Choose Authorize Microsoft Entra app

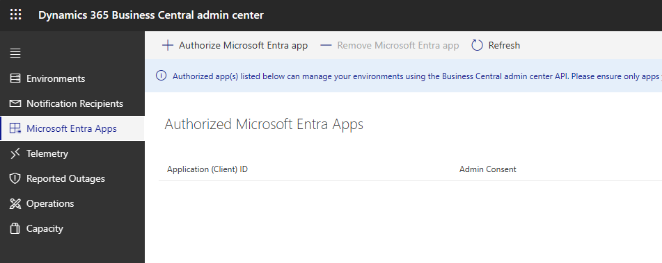tap(235, 45)
